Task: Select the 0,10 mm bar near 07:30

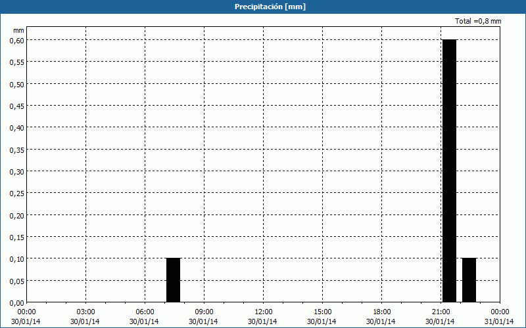Action: point(173,280)
